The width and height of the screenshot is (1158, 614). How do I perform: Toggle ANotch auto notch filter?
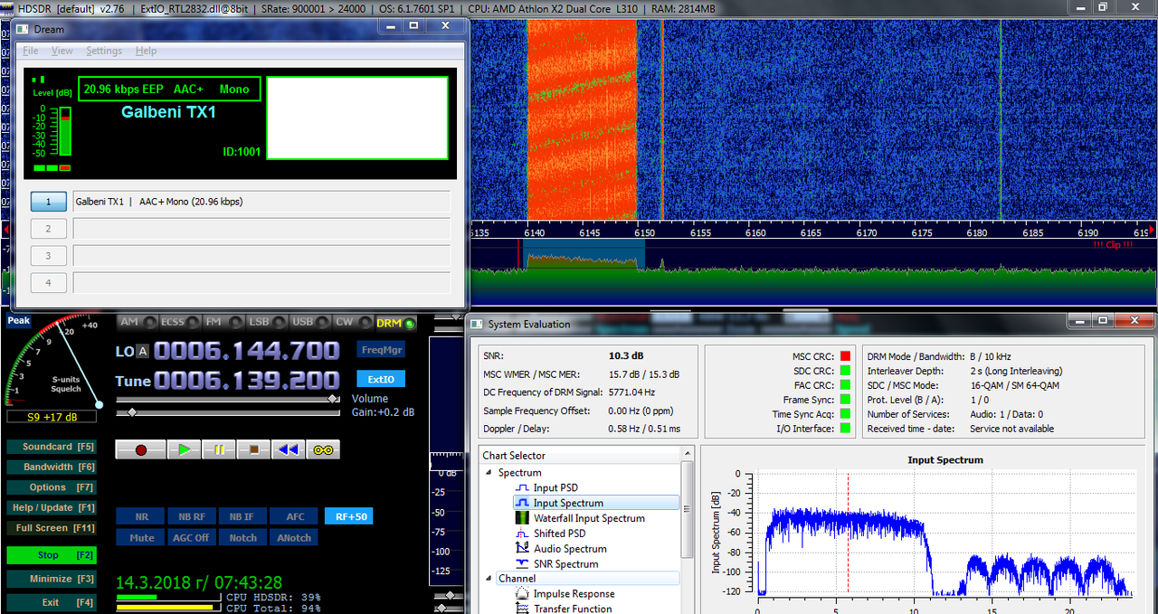pos(295,537)
